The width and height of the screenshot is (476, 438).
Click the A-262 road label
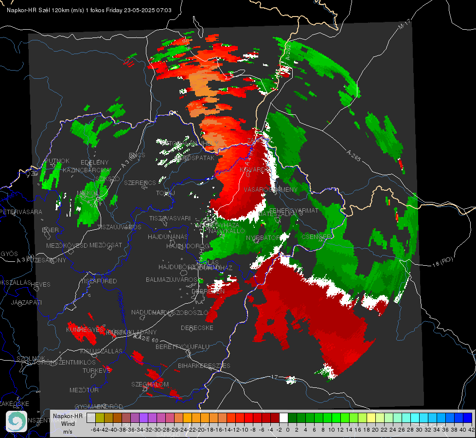tap(288, 52)
